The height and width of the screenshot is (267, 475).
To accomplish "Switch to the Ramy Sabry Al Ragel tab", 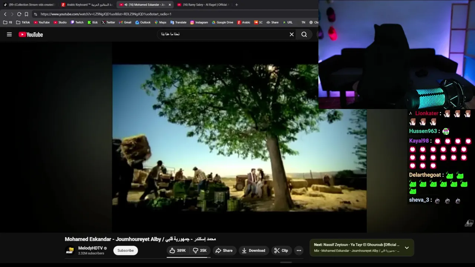I will coord(203,5).
